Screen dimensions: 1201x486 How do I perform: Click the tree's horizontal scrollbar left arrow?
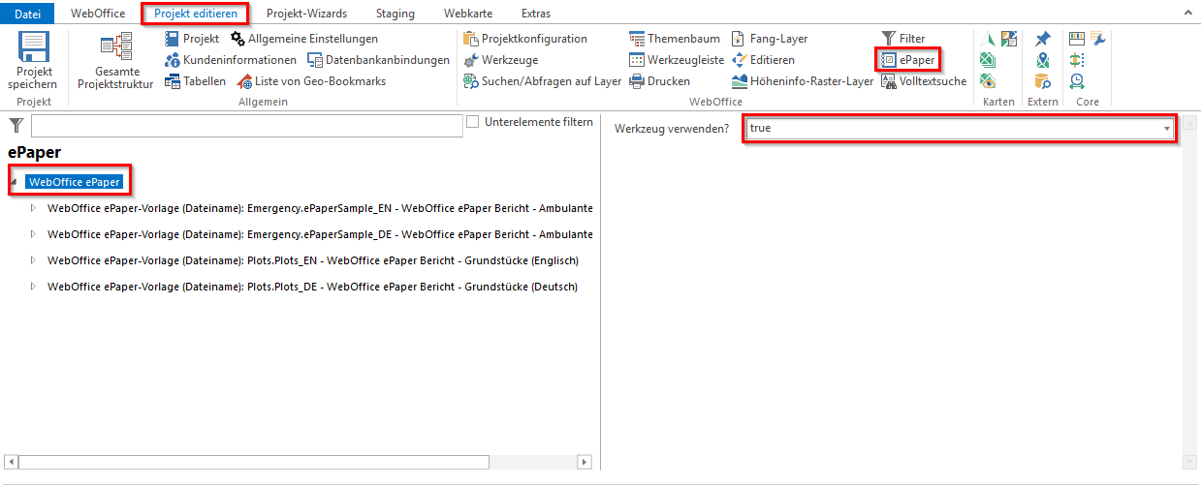[11, 462]
